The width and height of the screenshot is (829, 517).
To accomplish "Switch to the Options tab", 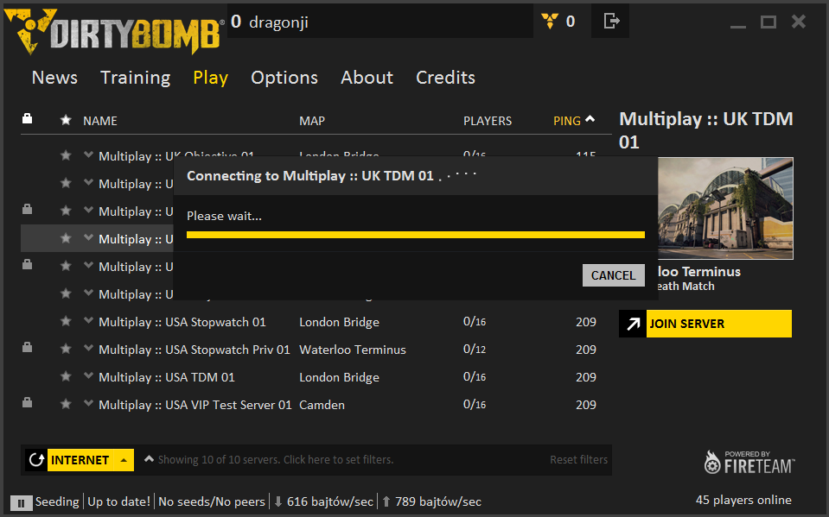I will (284, 78).
